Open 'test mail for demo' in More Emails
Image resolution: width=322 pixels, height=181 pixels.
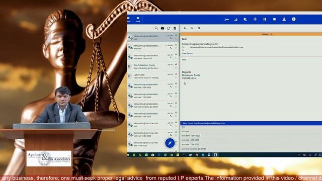click(194, 149)
